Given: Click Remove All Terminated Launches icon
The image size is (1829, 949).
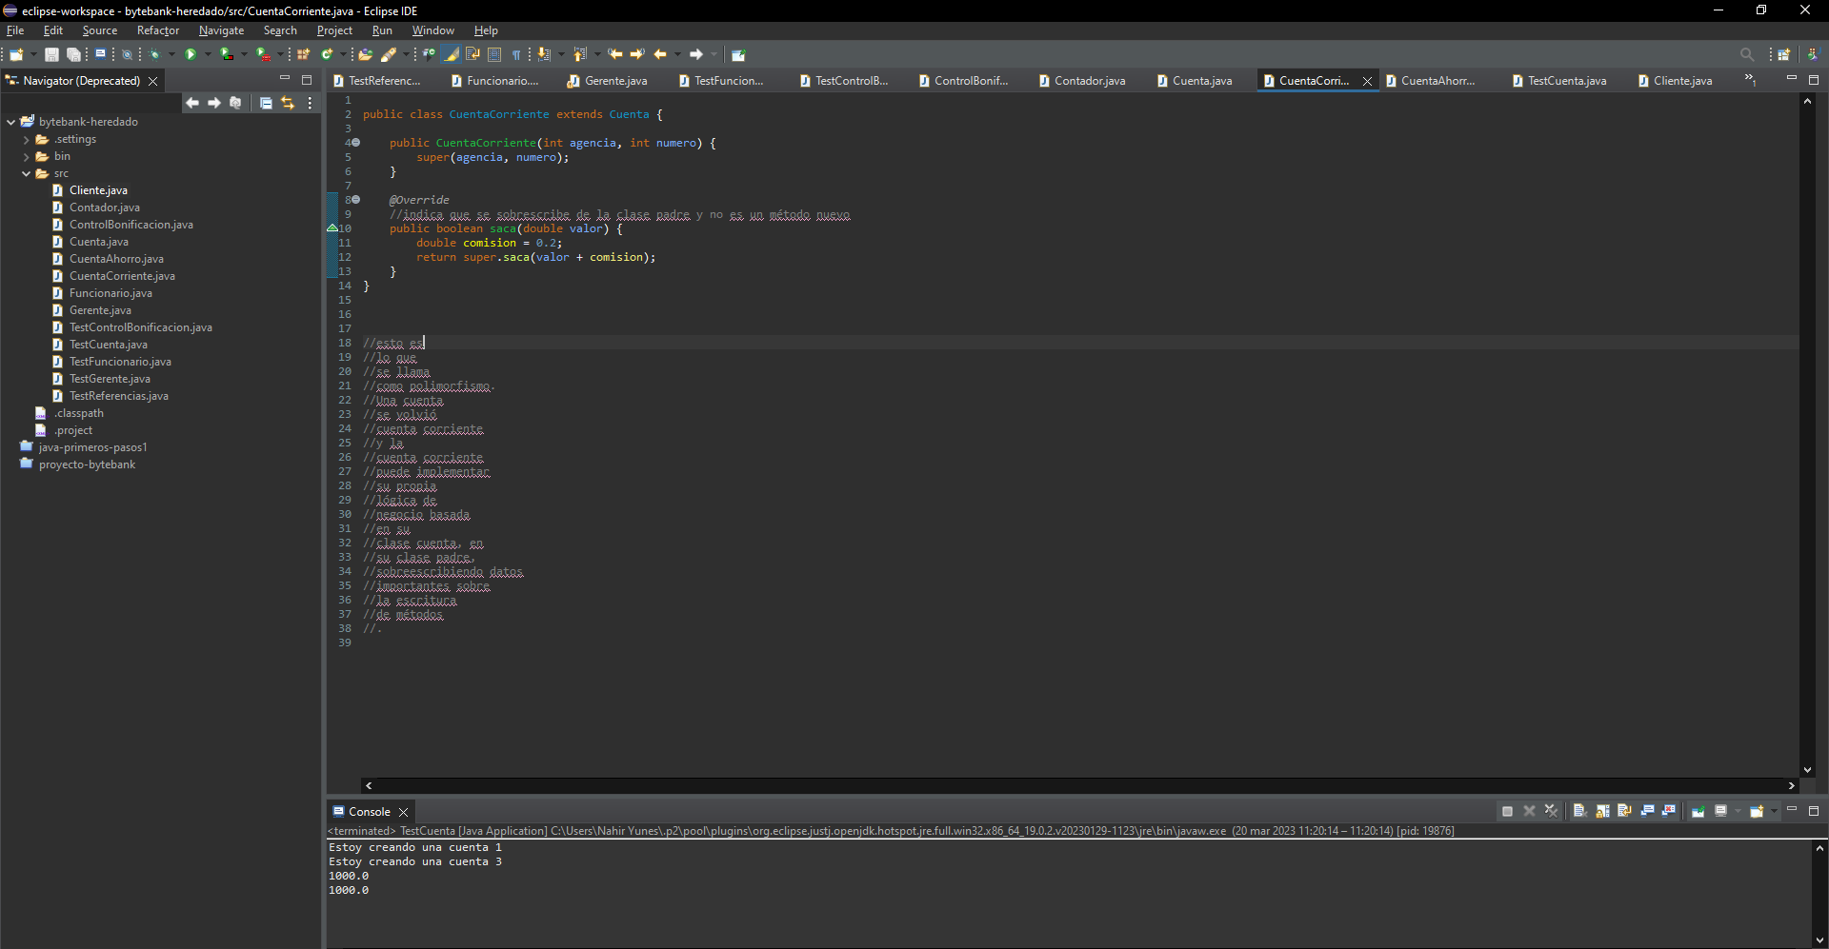Looking at the screenshot, I should pyautogui.click(x=1551, y=811).
